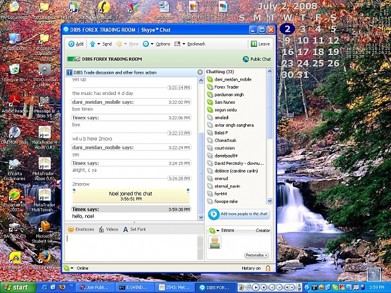391x293 pixels.
Task: Open My Computer on the desktop
Action: click(14, 42)
